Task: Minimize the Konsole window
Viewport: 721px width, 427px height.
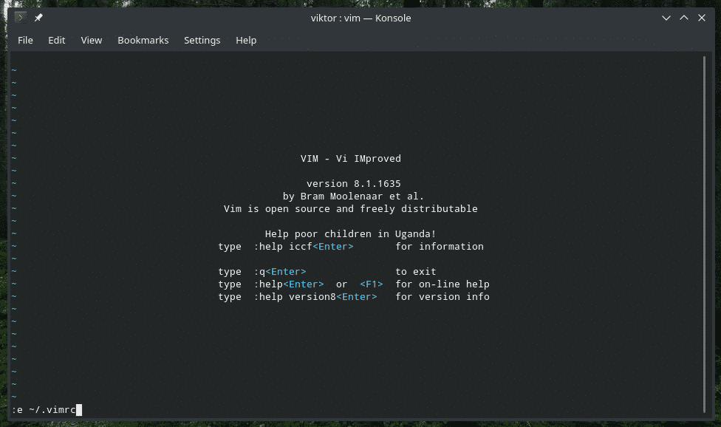Action: click(663, 18)
